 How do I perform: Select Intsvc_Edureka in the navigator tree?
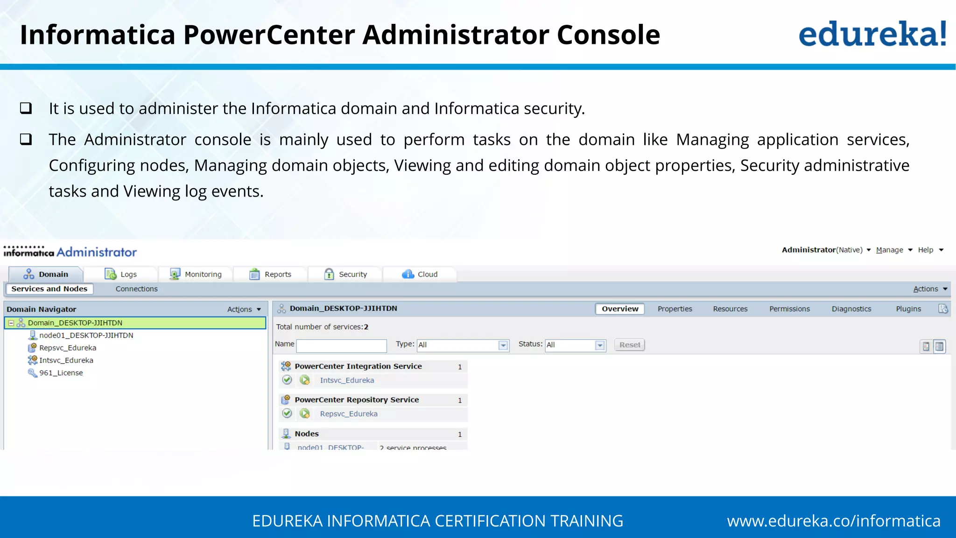(66, 361)
